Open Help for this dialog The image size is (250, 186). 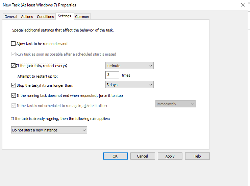[197, 156]
